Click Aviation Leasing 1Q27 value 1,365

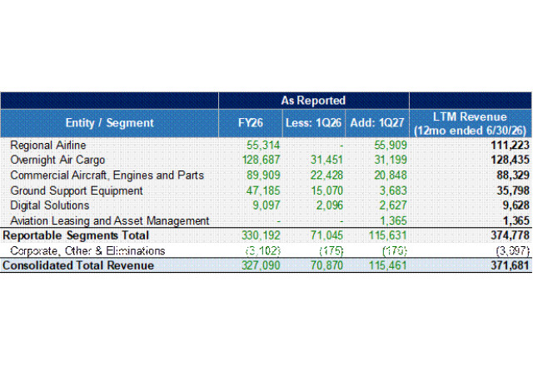[393, 220]
